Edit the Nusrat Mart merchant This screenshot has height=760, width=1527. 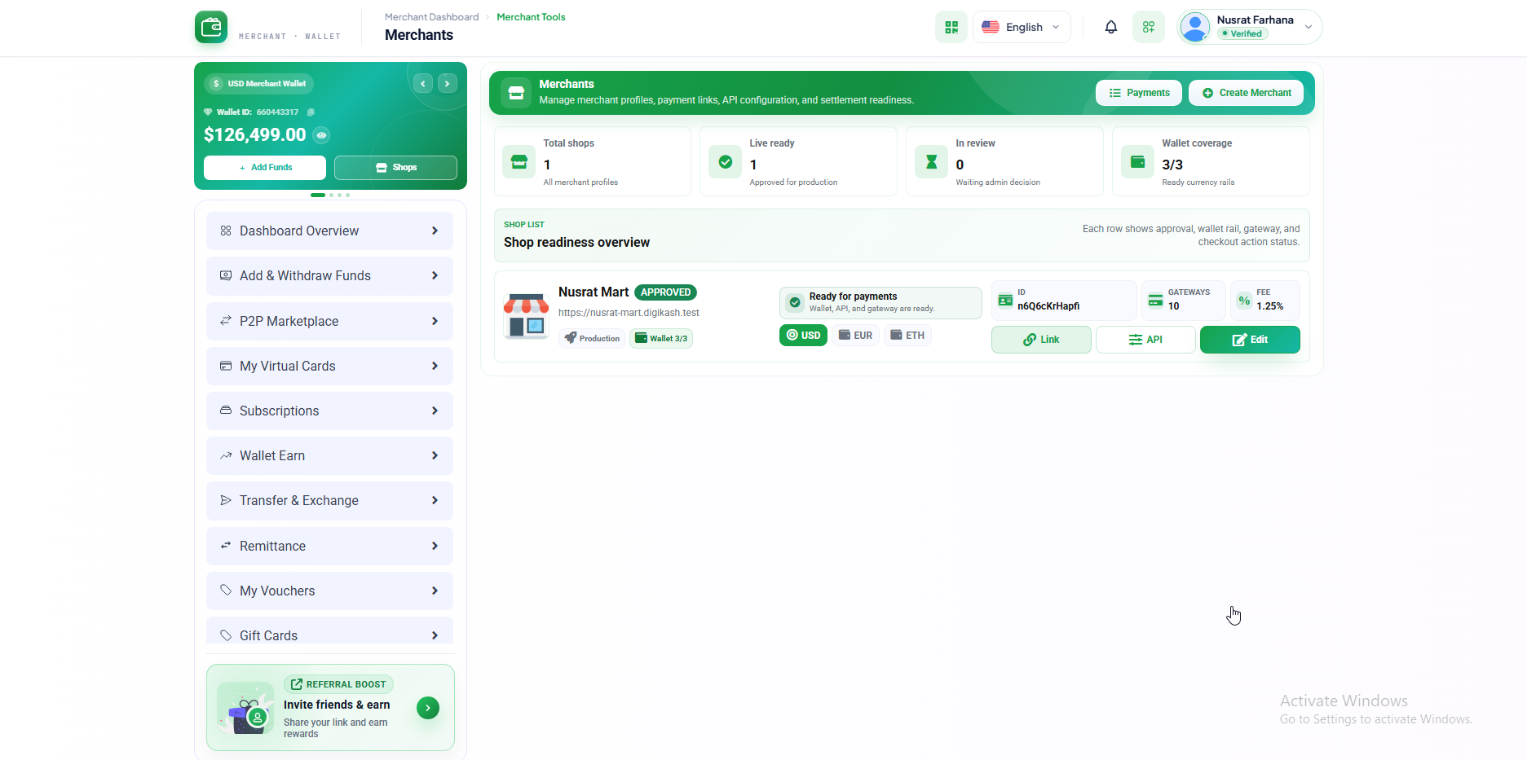point(1250,340)
